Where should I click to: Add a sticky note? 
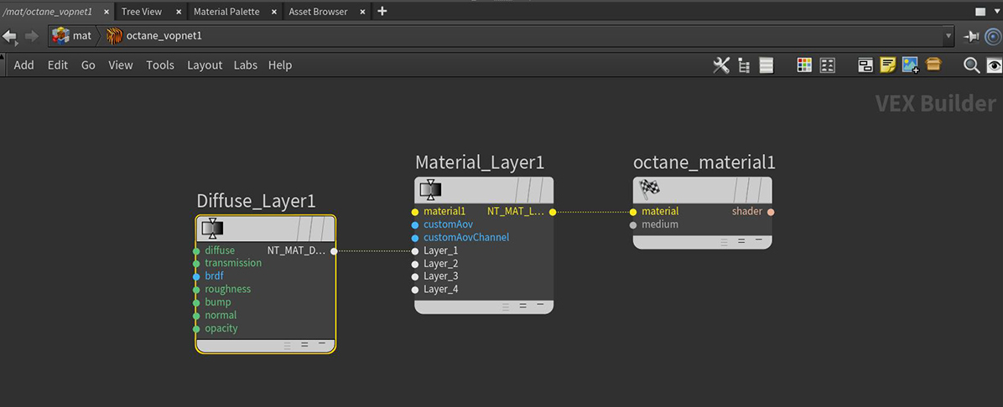click(888, 65)
